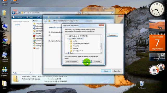Image resolution: width=167 pixels, height=93 pixels.
Task: Open Mozilla Firefox desktop icon
Action: [x=5, y=3]
